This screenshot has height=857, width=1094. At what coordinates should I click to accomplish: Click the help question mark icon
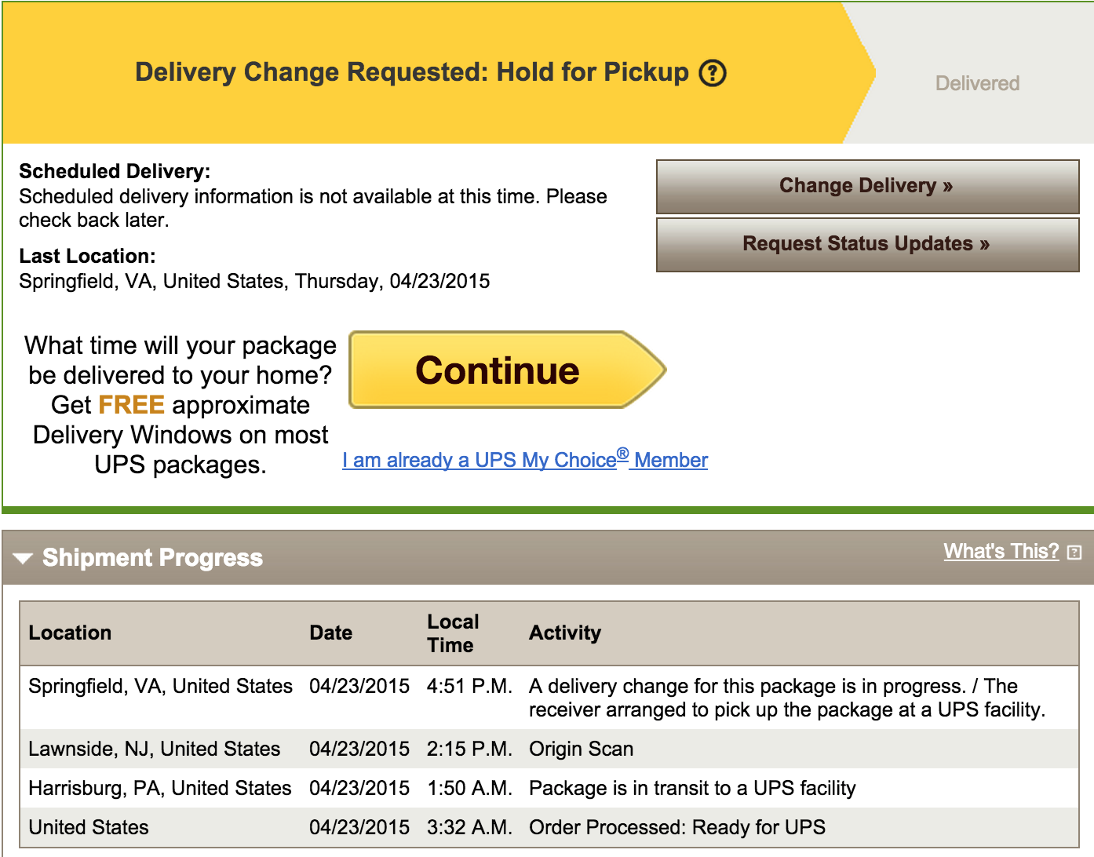[x=713, y=73]
